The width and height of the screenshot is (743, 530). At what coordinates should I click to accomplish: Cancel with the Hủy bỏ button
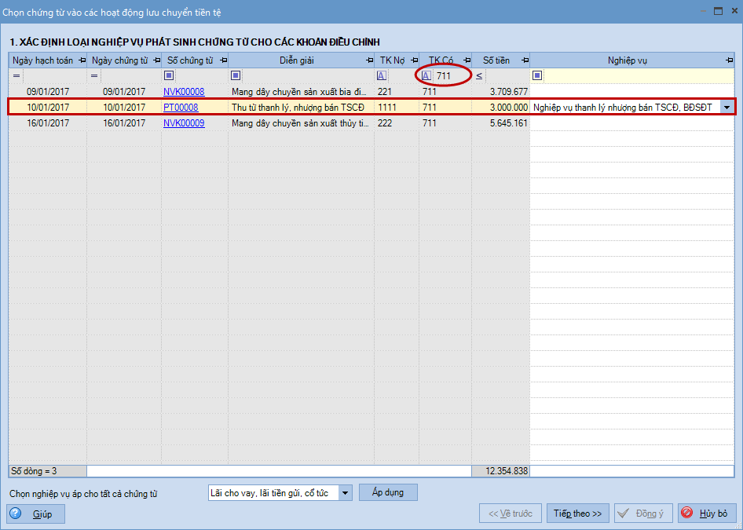click(x=707, y=514)
